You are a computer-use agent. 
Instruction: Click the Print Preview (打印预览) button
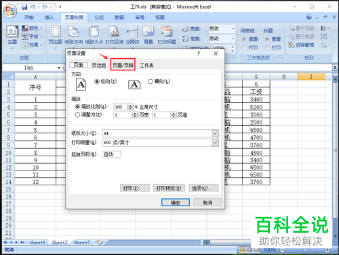coord(169,188)
